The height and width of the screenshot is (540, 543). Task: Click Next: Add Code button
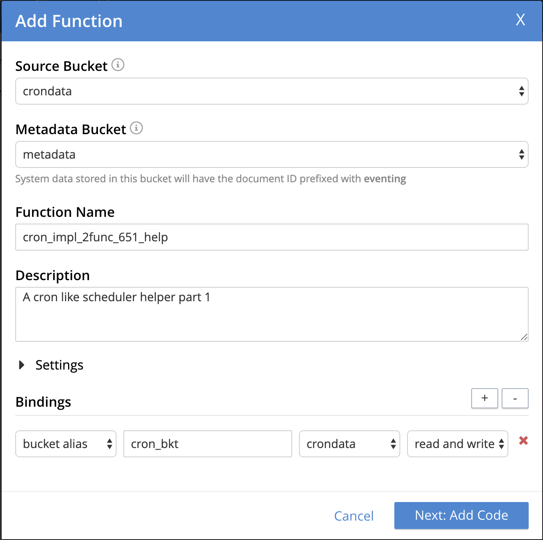coord(462,516)
